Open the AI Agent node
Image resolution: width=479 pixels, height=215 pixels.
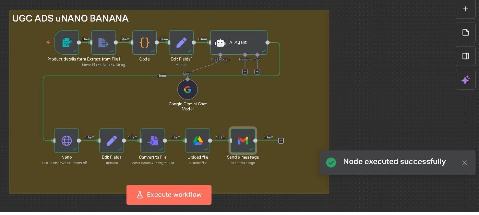(239, 42)
